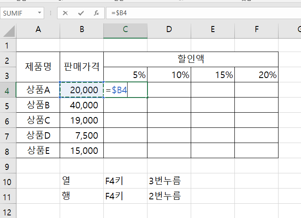Screen dimensions: 301x218
Task: Click the 15% cell
Action: (213, 75)
